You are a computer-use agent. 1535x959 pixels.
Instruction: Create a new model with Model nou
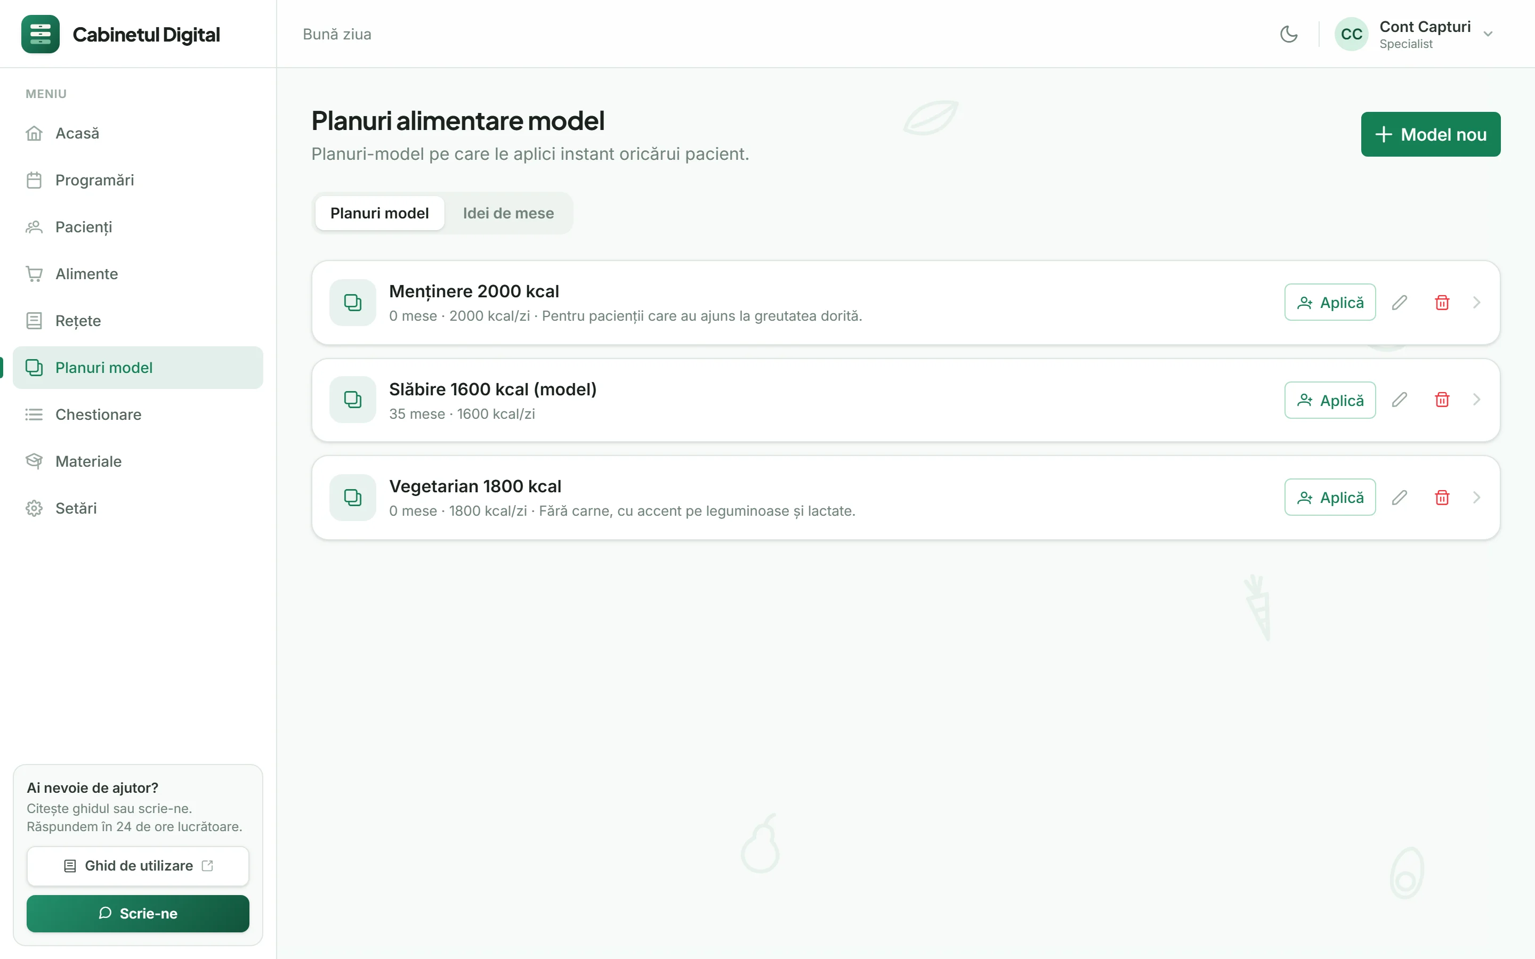click(1431, 134)
